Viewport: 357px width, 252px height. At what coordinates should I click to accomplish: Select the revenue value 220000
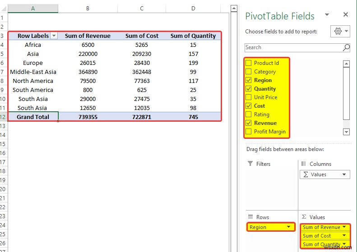pos(88,54)
